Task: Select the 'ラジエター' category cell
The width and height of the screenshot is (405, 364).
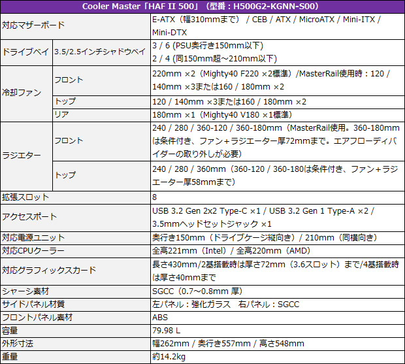Action: 26,157
